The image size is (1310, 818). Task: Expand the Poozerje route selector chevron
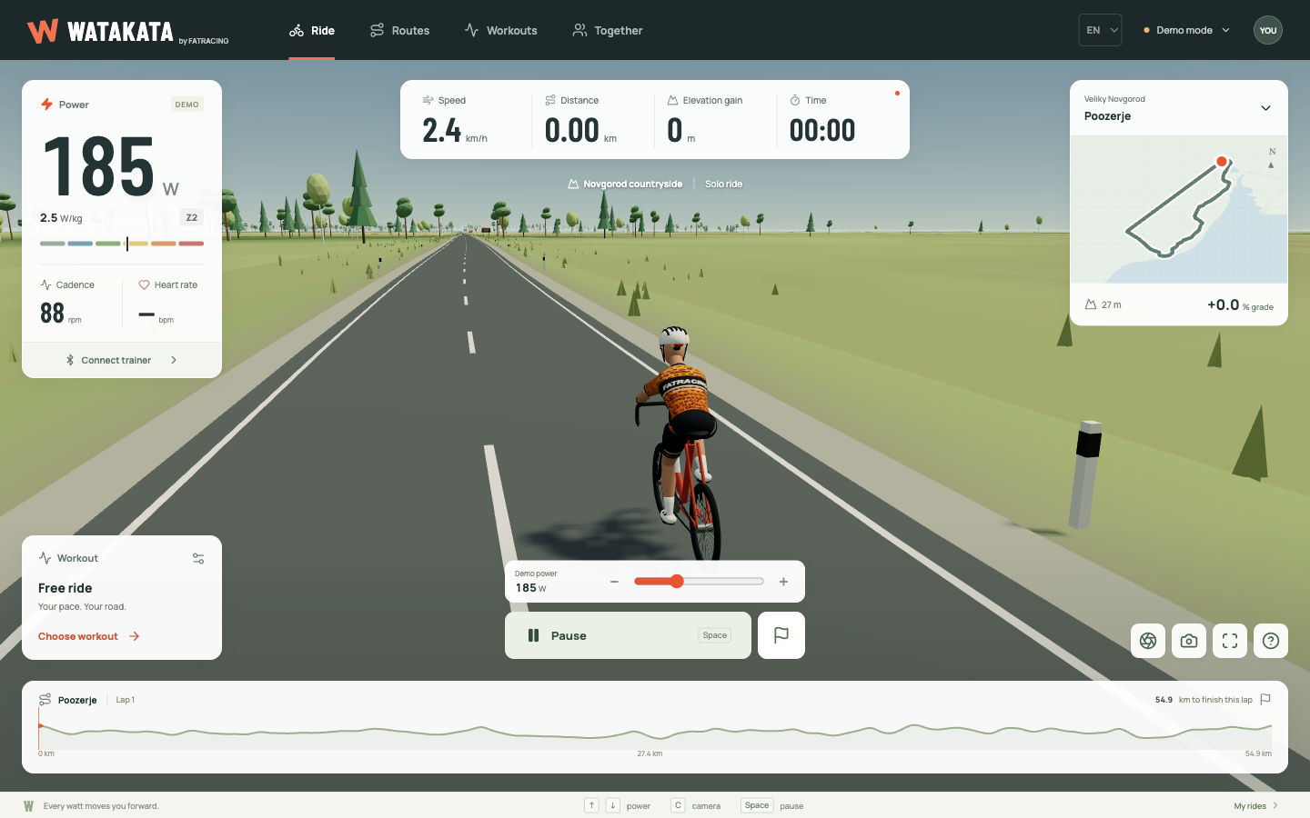pos(1265,108)
